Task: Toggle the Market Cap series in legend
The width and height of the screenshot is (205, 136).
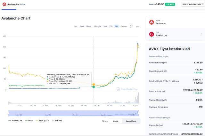Action: coord(15,121)
